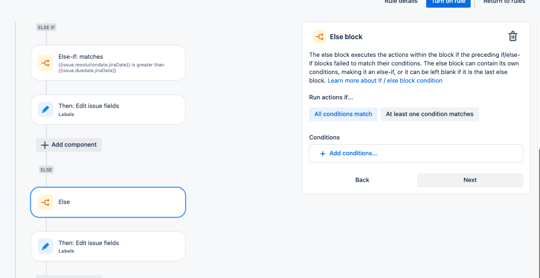540x278 pixels.
Task: Select At least one condition matches
Action: [430, 114]
